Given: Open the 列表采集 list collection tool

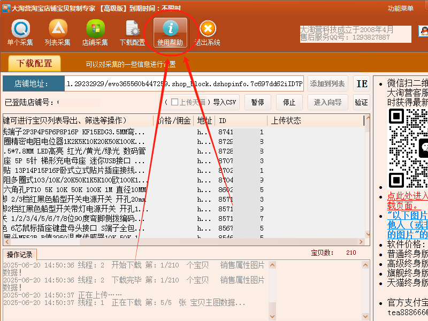Looking at the screenshot, I should [58, 32].
